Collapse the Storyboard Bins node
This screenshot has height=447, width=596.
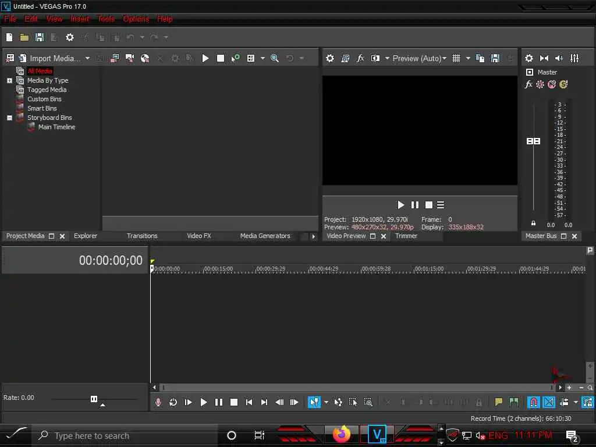(x=9, y=118)
